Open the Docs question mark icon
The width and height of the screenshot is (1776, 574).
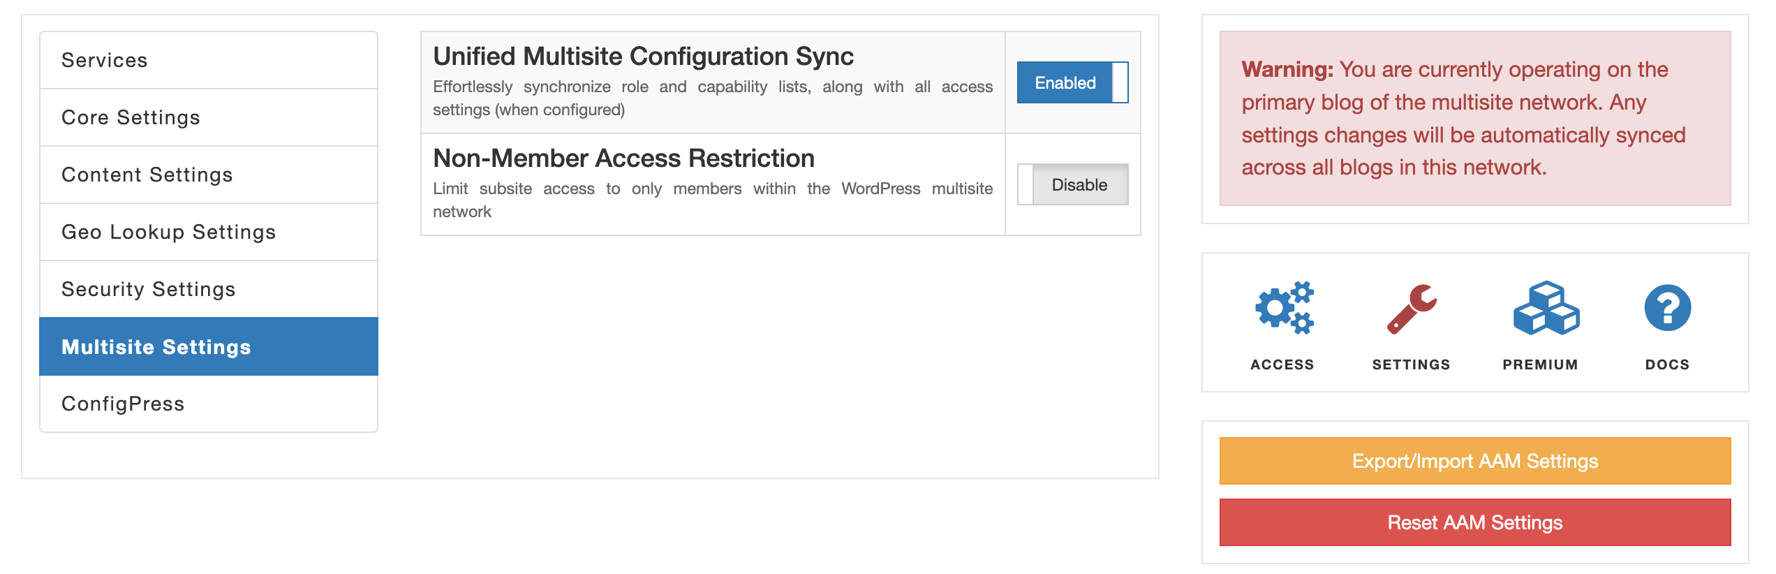(1667, 308)
